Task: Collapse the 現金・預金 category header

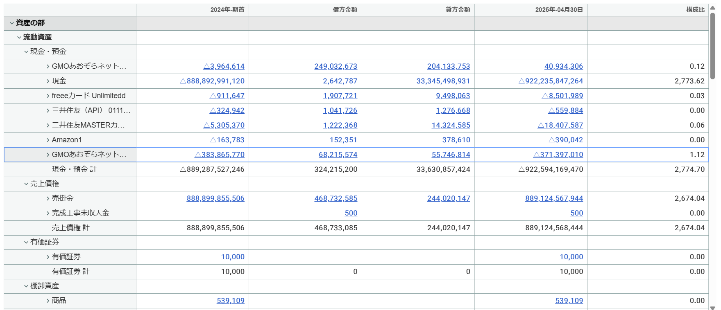Action: (x=26, y=52)
